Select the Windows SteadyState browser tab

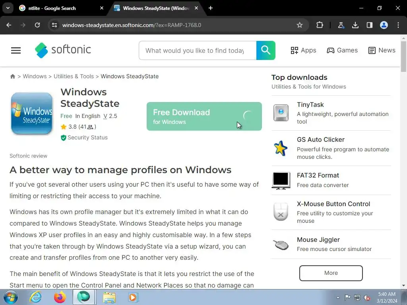156,8
